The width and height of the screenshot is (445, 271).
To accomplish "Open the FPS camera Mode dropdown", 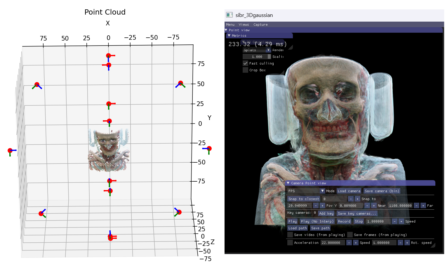I will pyautogui.click(x=322, y=191).
